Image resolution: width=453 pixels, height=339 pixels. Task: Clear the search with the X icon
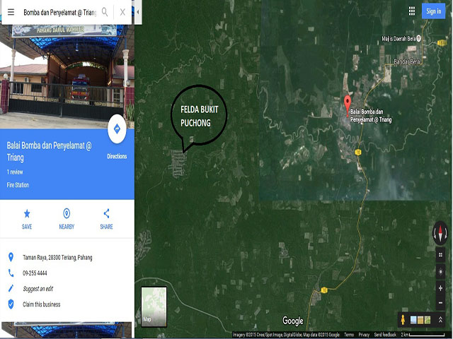[122, 12]
